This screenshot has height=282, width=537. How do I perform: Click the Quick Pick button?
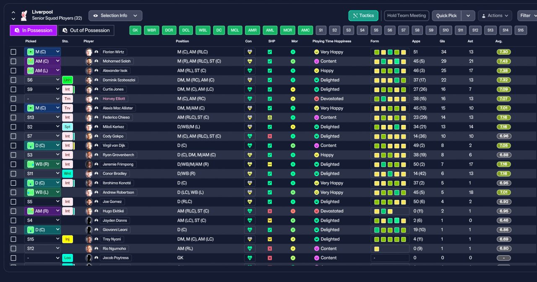(446, 16)
